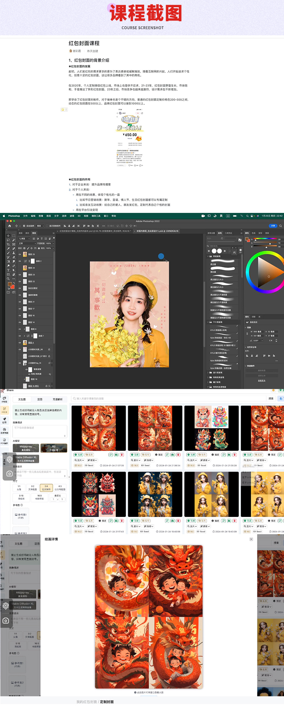Toggle the 显示变换控件 checkbox
This screenshot has width=284, height=706.
pos(47,226)
